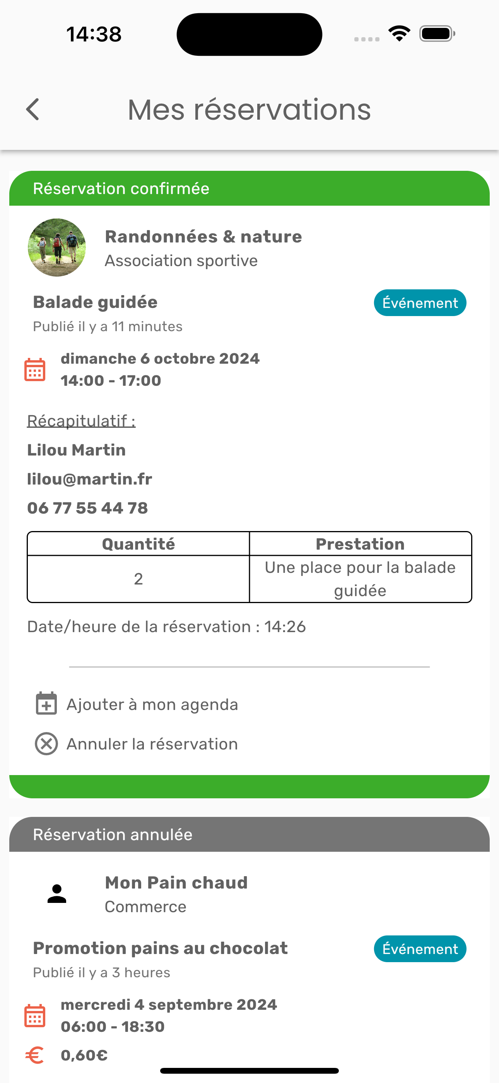The height and width of the screenshot is (1083, 499).
Task: Click the add-to-agenda calendar plus icon
Action: tap(46, 703)
